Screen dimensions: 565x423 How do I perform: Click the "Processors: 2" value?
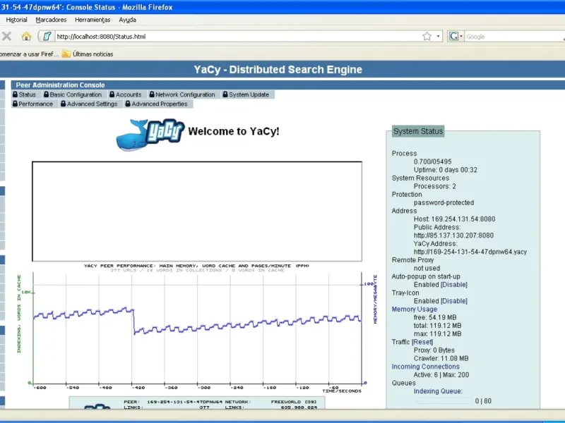pyautogui.click(x=435, y=186)
